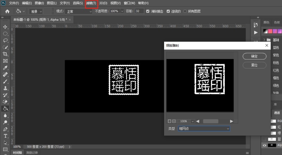The width and height of the screenshot is (282, 155).
Task: Open the opacity slider dropdown arrow
Action: (x=122, y=11)
